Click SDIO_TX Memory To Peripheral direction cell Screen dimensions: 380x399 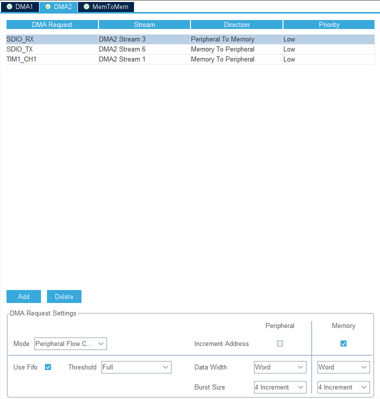[x=236, y=49]
